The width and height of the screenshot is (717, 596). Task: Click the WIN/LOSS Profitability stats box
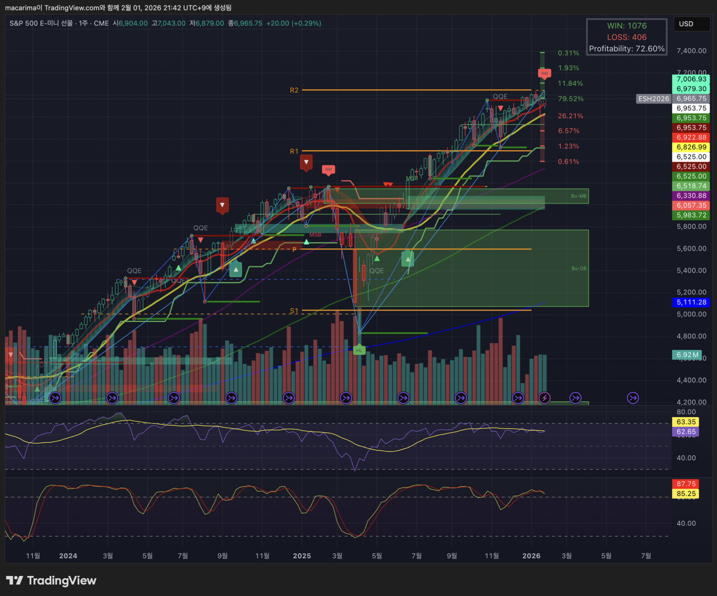coord(626,37)
